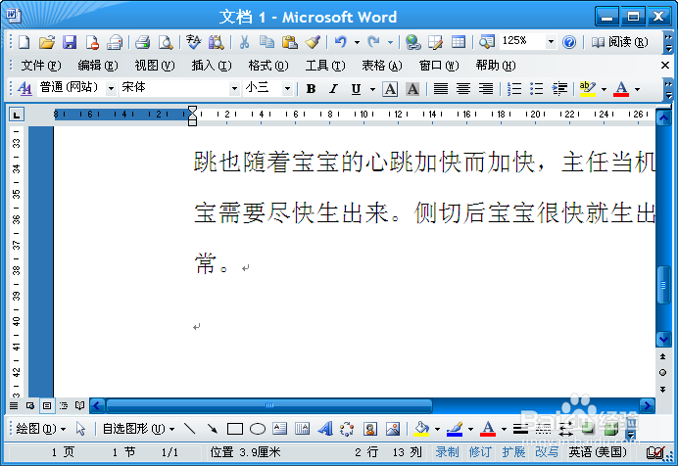Draw a line using the Line tool
The image size is (678, 466).
pyautogui.click(x=189, y=429)
